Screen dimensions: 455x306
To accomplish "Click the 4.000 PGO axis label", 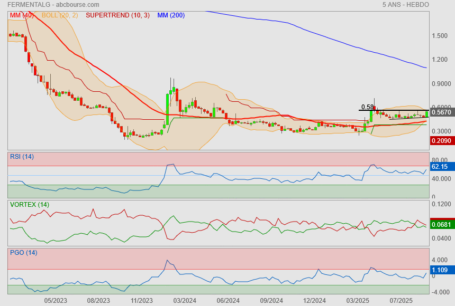I will (439, 260).
